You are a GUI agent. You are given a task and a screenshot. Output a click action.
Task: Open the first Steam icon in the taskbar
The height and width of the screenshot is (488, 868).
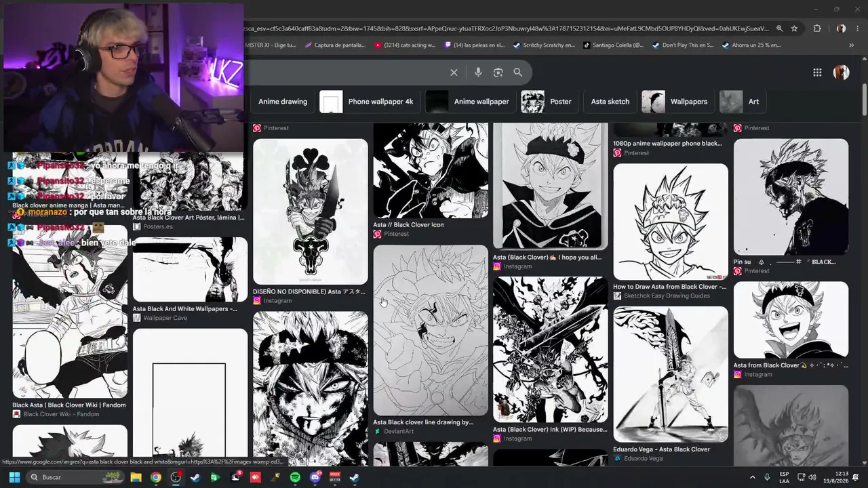[195, 477]
